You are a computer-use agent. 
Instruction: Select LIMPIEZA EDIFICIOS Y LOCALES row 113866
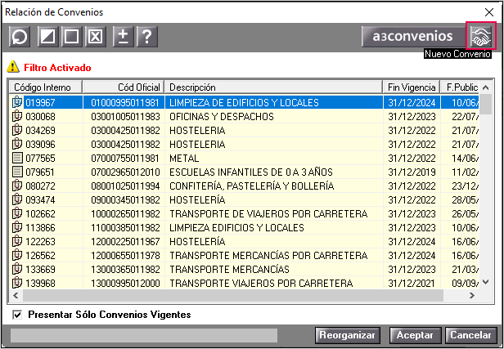[245, 227]
